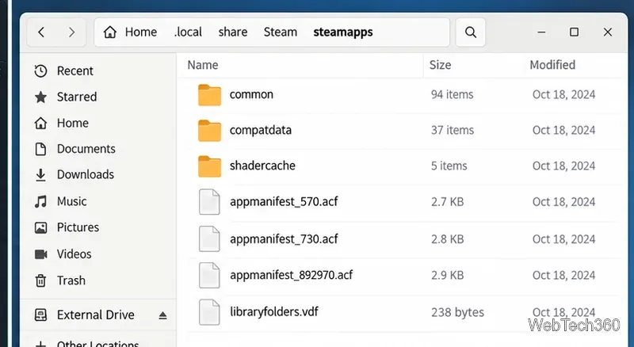Click the Pictures image icon

(x=40, y=227)
